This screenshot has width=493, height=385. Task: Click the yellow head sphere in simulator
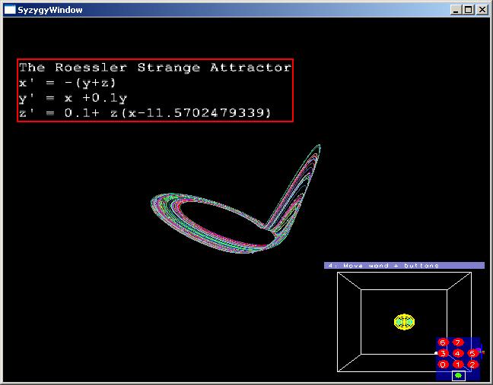click(404, 321)
